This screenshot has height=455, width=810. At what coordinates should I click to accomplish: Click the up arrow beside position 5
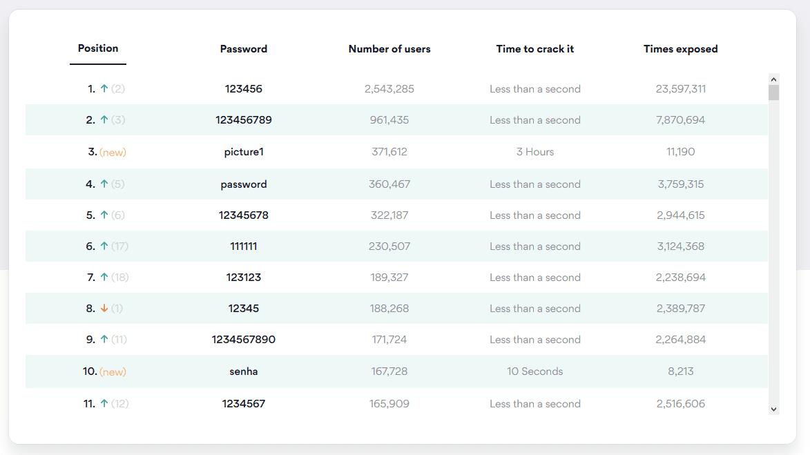point(104,215)
